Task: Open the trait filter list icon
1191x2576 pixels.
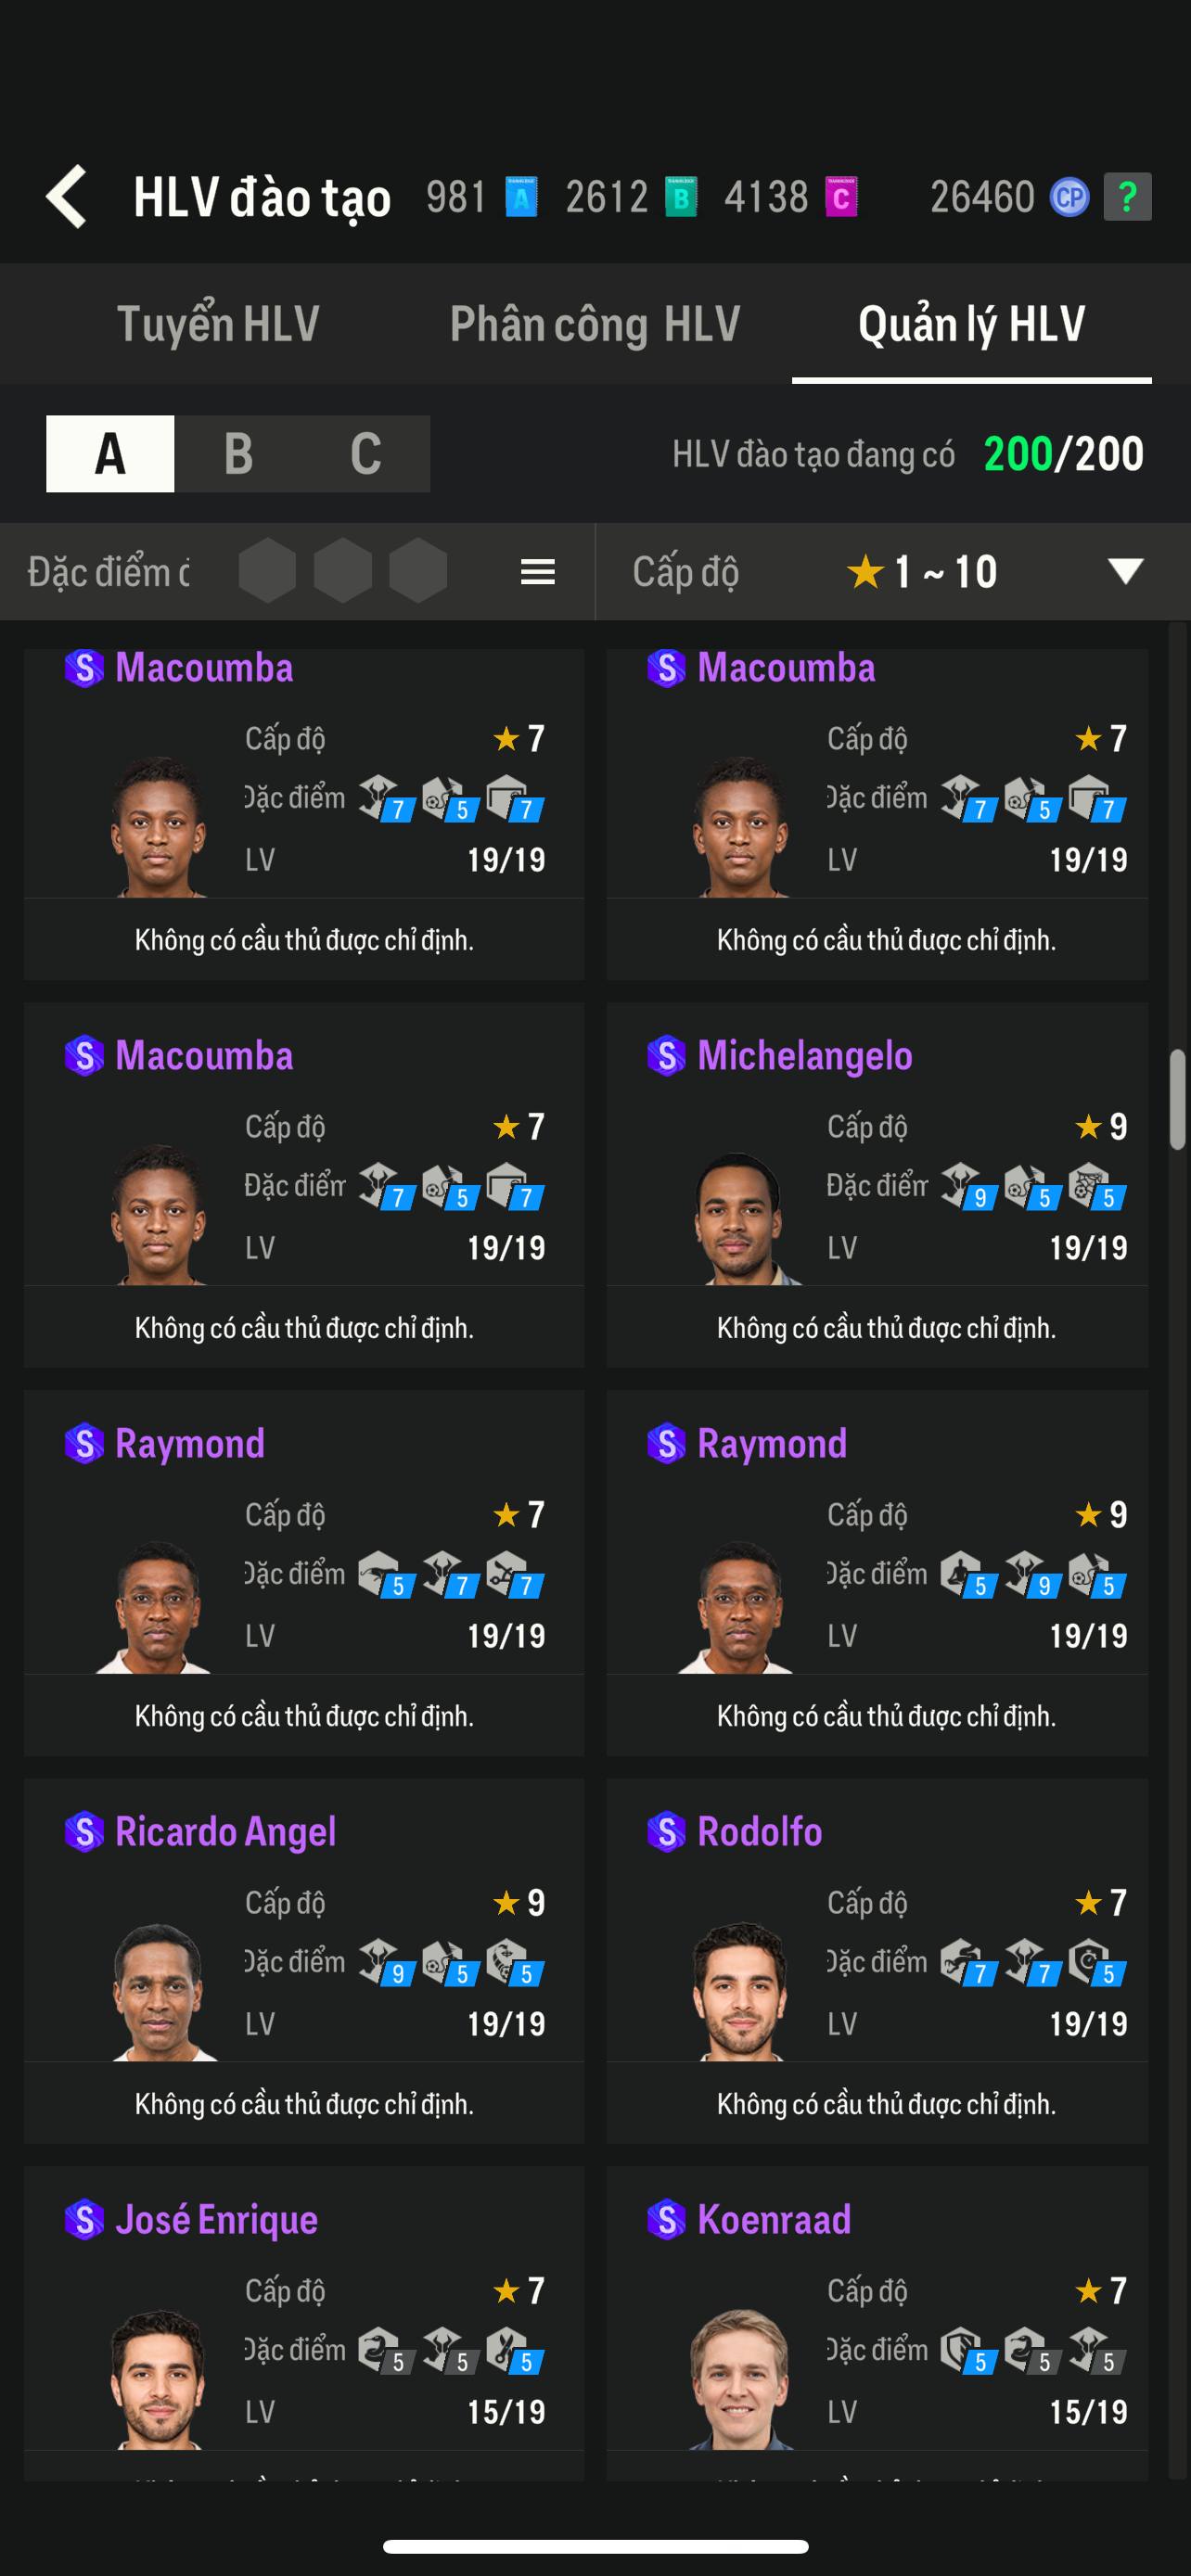Action: tap(538, 572)
